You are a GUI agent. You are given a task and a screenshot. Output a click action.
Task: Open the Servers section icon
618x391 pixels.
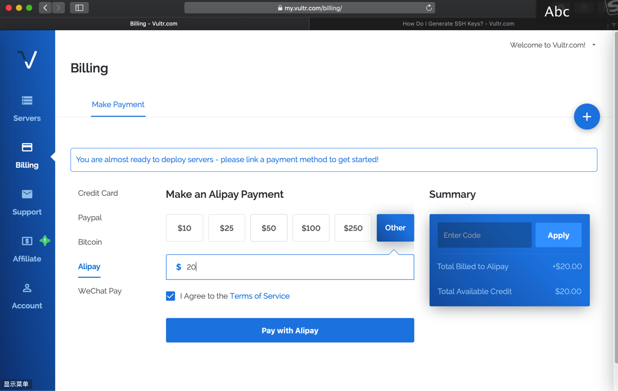click(x=27, y=100)
